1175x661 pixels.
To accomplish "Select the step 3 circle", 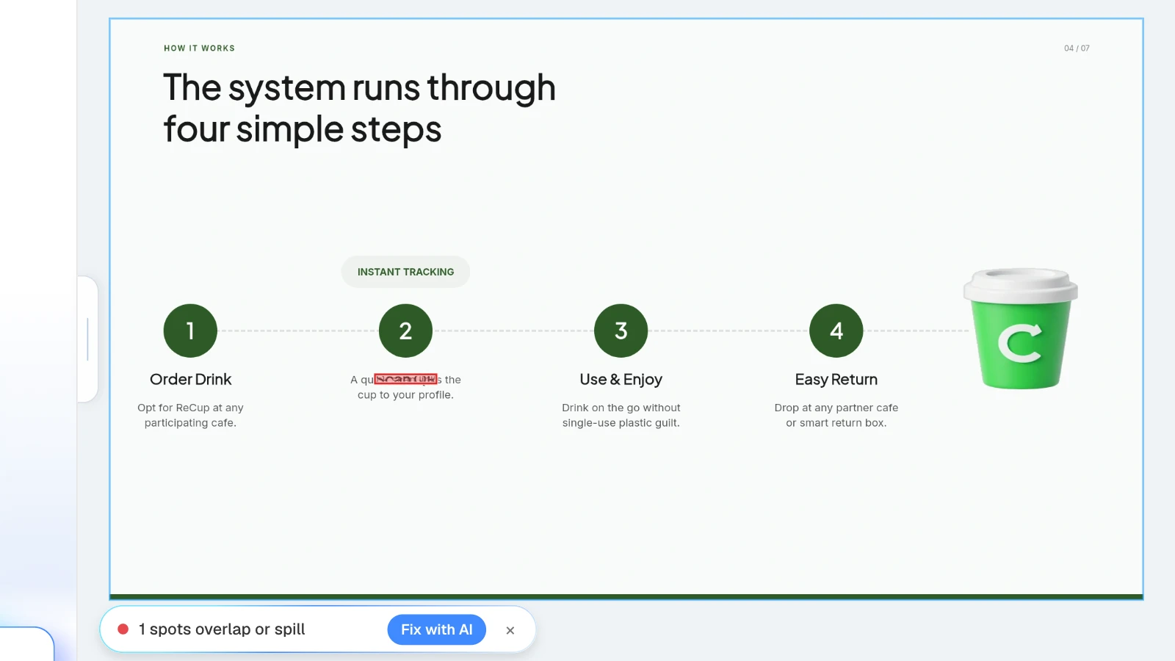I will (621, 330).
